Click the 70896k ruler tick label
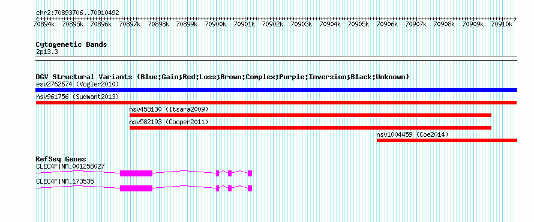The image size is (534, 222). 102,24
